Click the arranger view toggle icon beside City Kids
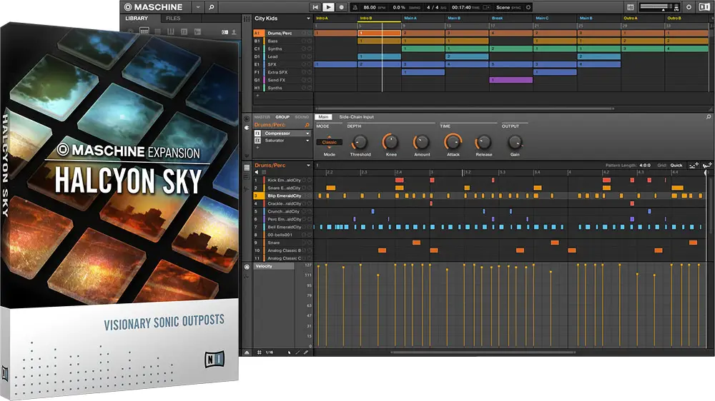This screenshot has height=401, width=715. 247,19
